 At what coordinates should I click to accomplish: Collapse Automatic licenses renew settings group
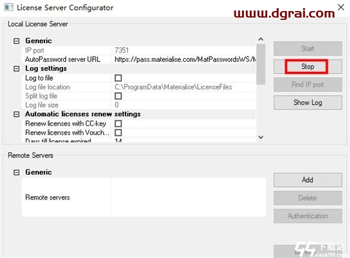click(x=16, y=114)
